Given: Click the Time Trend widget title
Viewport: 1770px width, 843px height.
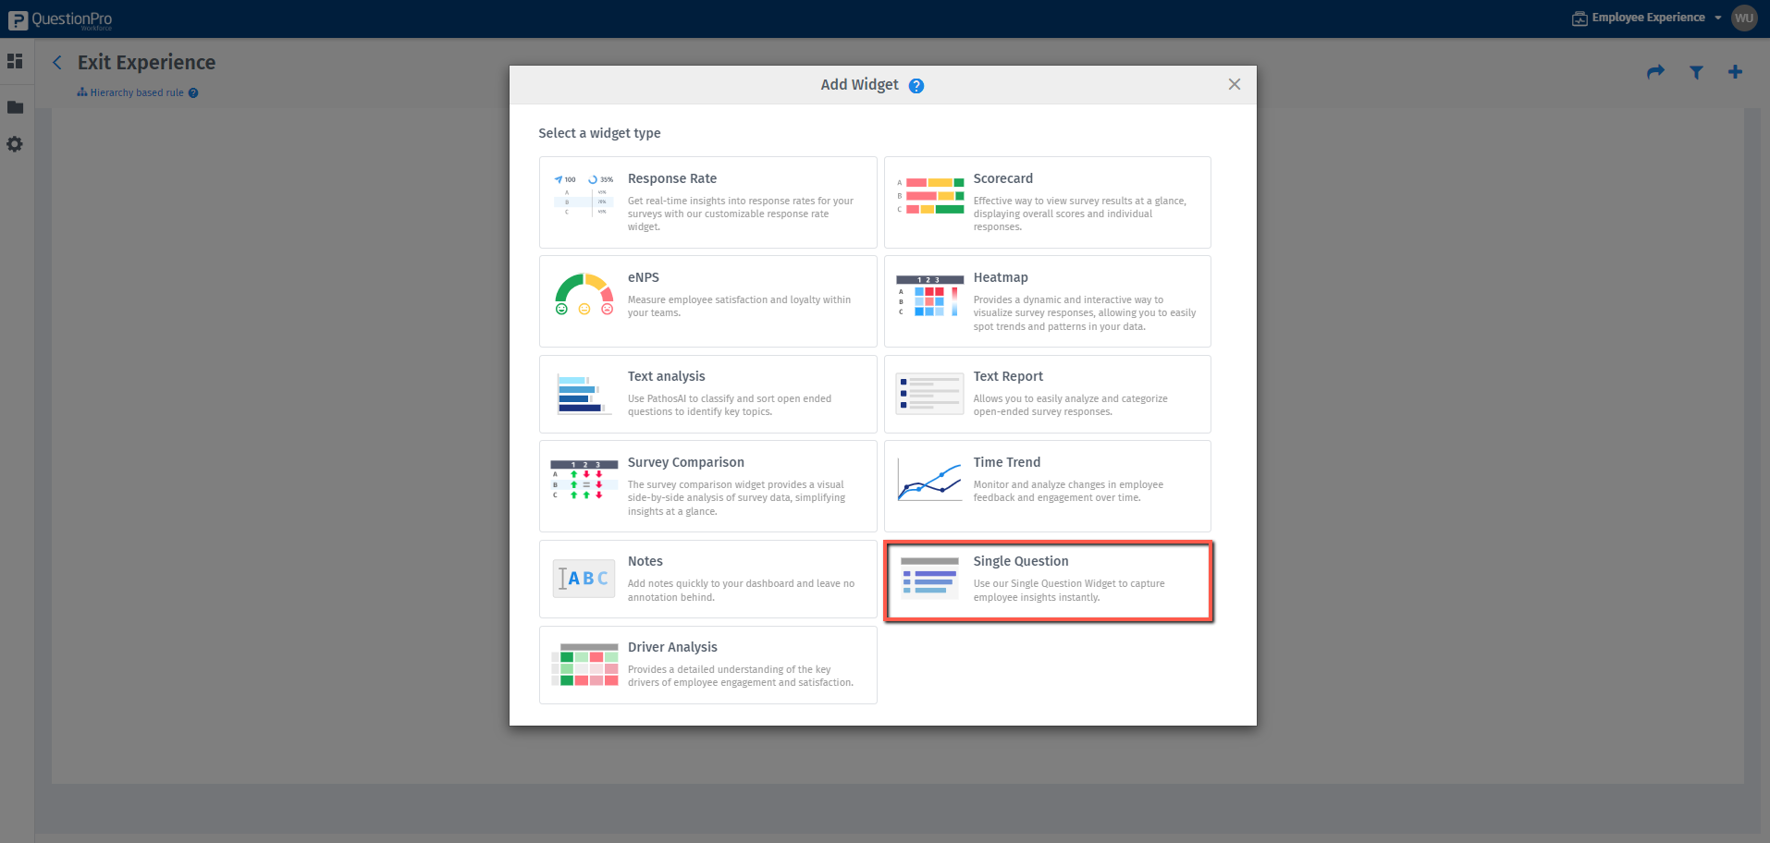Looking at the screenshot, I should pyautogui.click(x=1007, y=462).
